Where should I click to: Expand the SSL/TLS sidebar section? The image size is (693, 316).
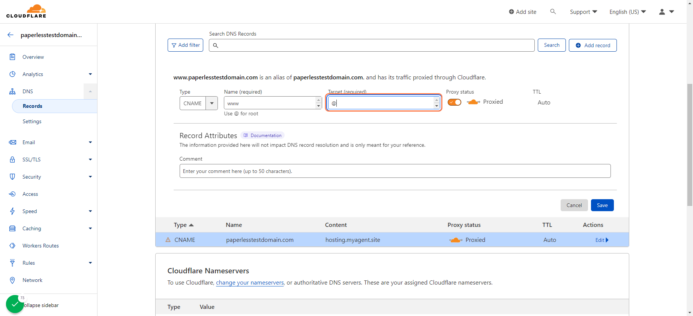[90, 159]
